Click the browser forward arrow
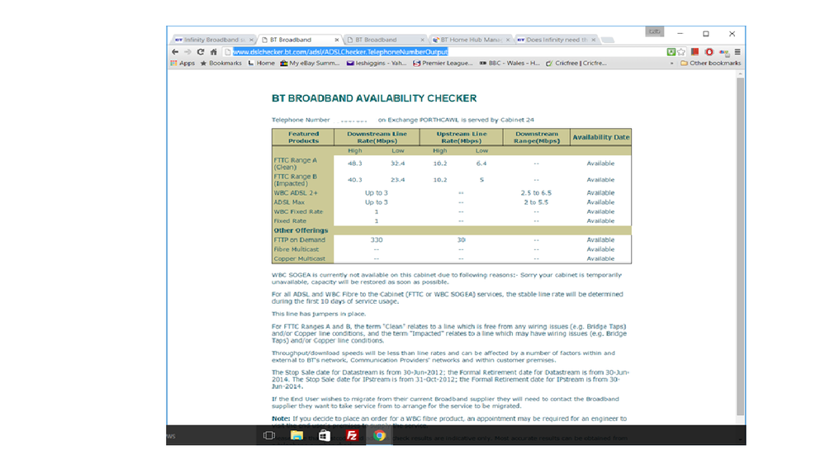Image resolution: width=825 pixels, height=464 pixels. tap(187, 51)
